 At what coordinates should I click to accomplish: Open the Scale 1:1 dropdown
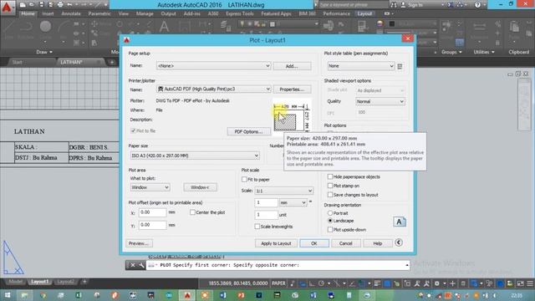[x=284, y=191]
